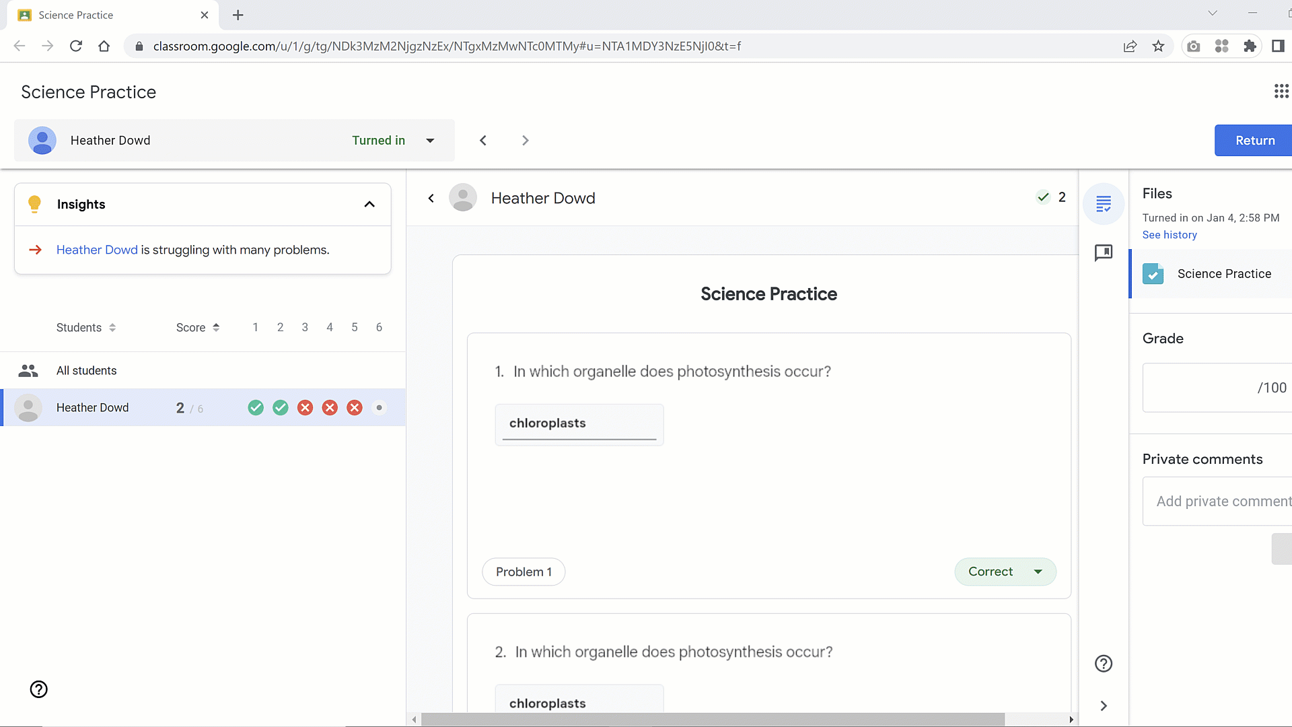
Task: Open the See history link
Action: tap(1170, 235)
